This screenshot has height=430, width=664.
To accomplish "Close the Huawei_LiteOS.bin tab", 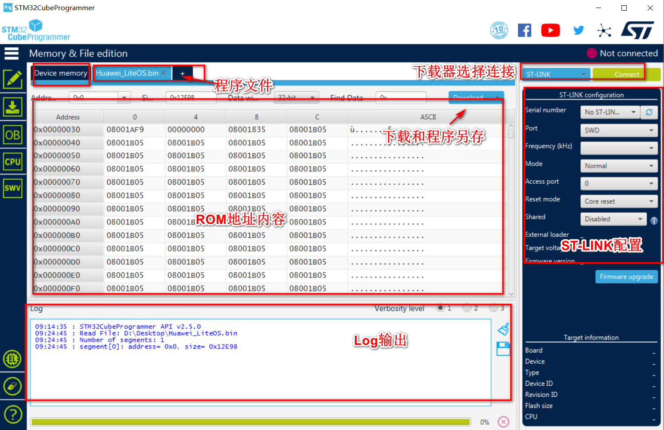I will 163,73.
